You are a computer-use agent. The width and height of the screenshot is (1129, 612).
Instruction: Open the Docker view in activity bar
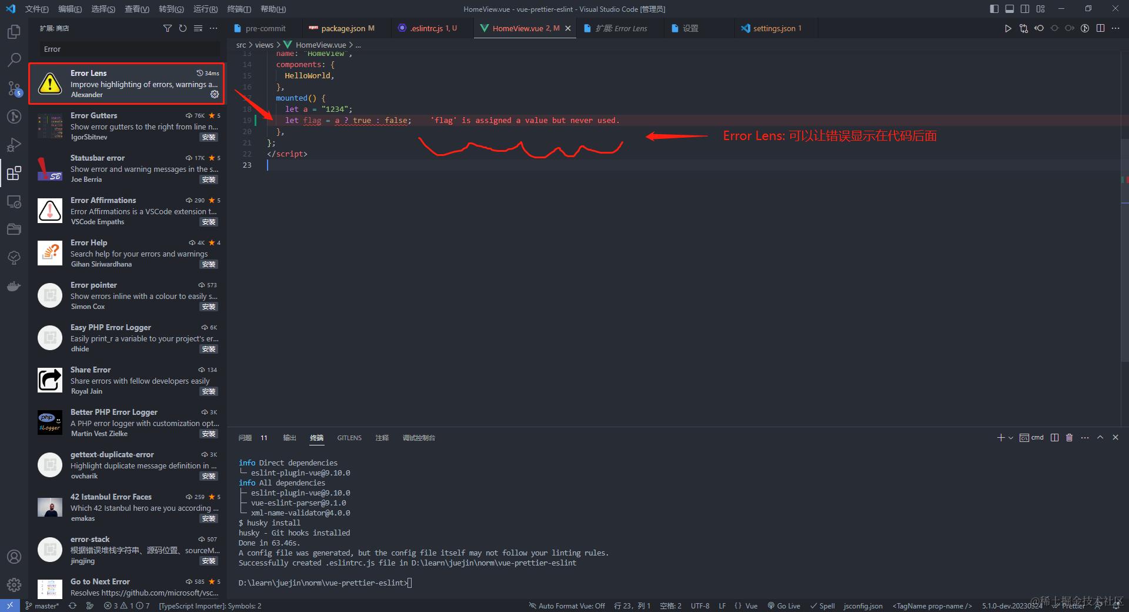coord(14,287)
